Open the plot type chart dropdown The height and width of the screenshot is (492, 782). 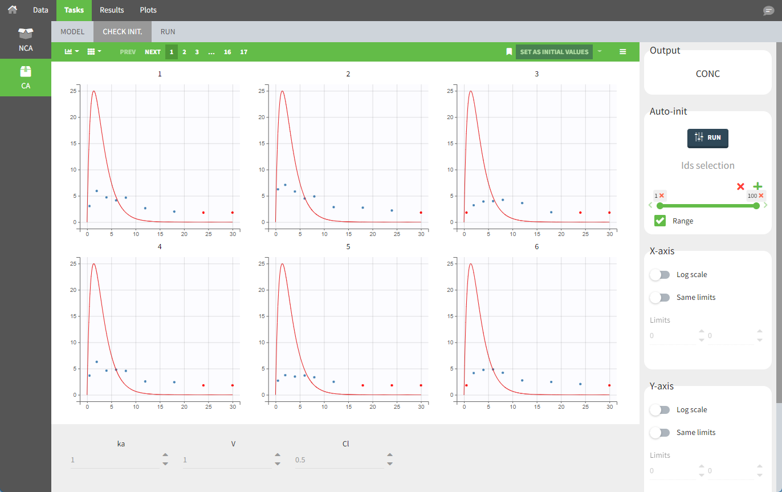coord(71,52)
